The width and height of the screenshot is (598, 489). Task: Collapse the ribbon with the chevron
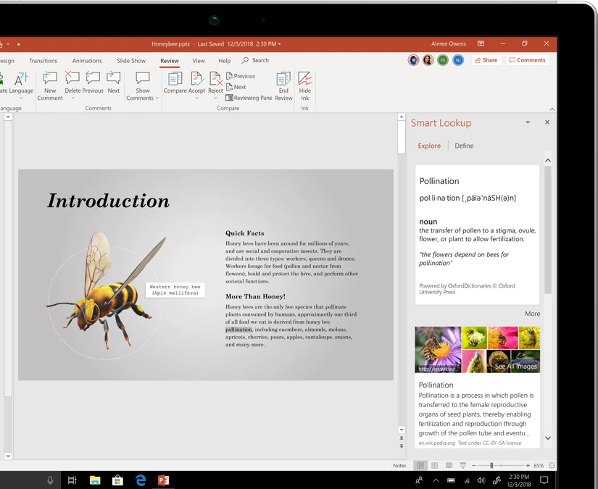[x=552, y=109]
